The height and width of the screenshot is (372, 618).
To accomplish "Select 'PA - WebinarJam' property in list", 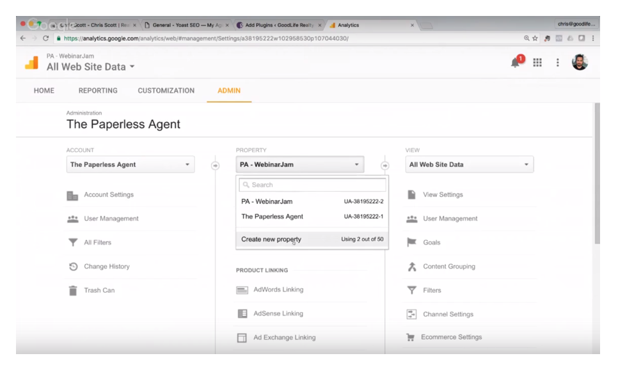I will [312, 201].
